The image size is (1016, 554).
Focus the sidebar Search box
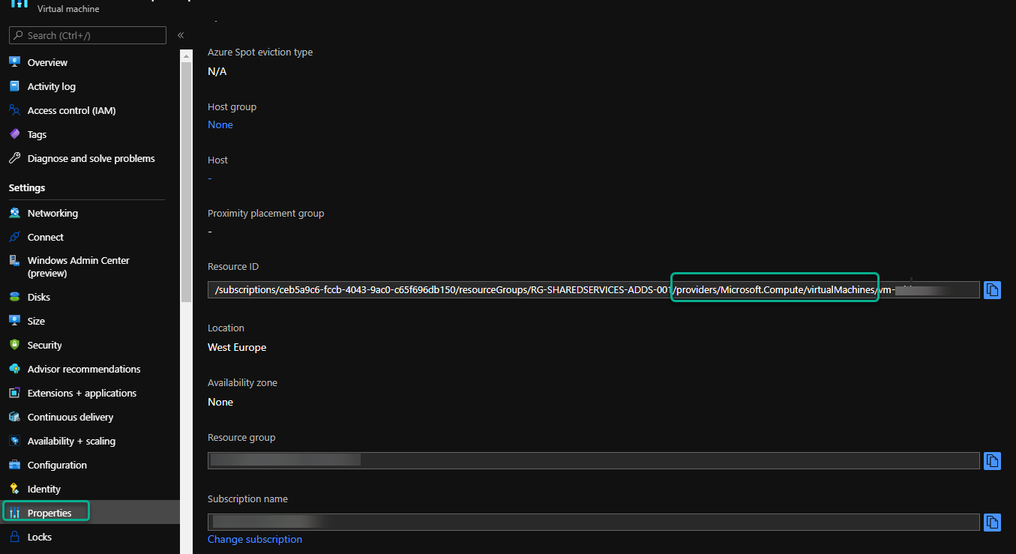[87, 35]
